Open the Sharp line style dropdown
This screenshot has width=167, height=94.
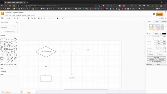point(158,34)
